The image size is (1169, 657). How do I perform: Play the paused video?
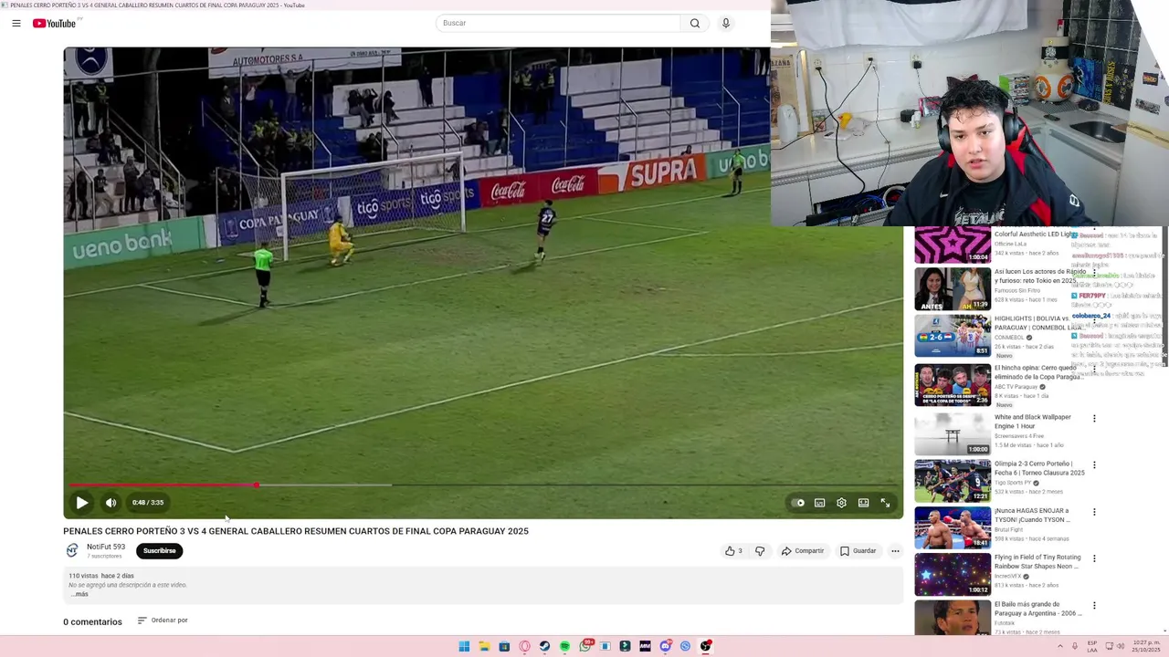point(81,503)
